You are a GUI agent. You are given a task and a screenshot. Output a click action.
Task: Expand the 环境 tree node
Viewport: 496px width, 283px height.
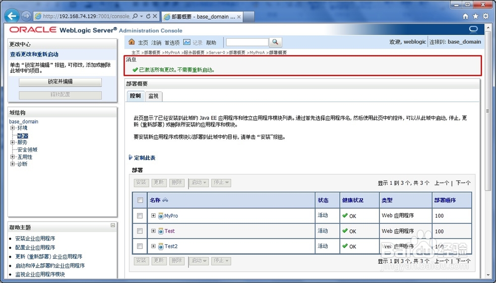coord(13,128)
